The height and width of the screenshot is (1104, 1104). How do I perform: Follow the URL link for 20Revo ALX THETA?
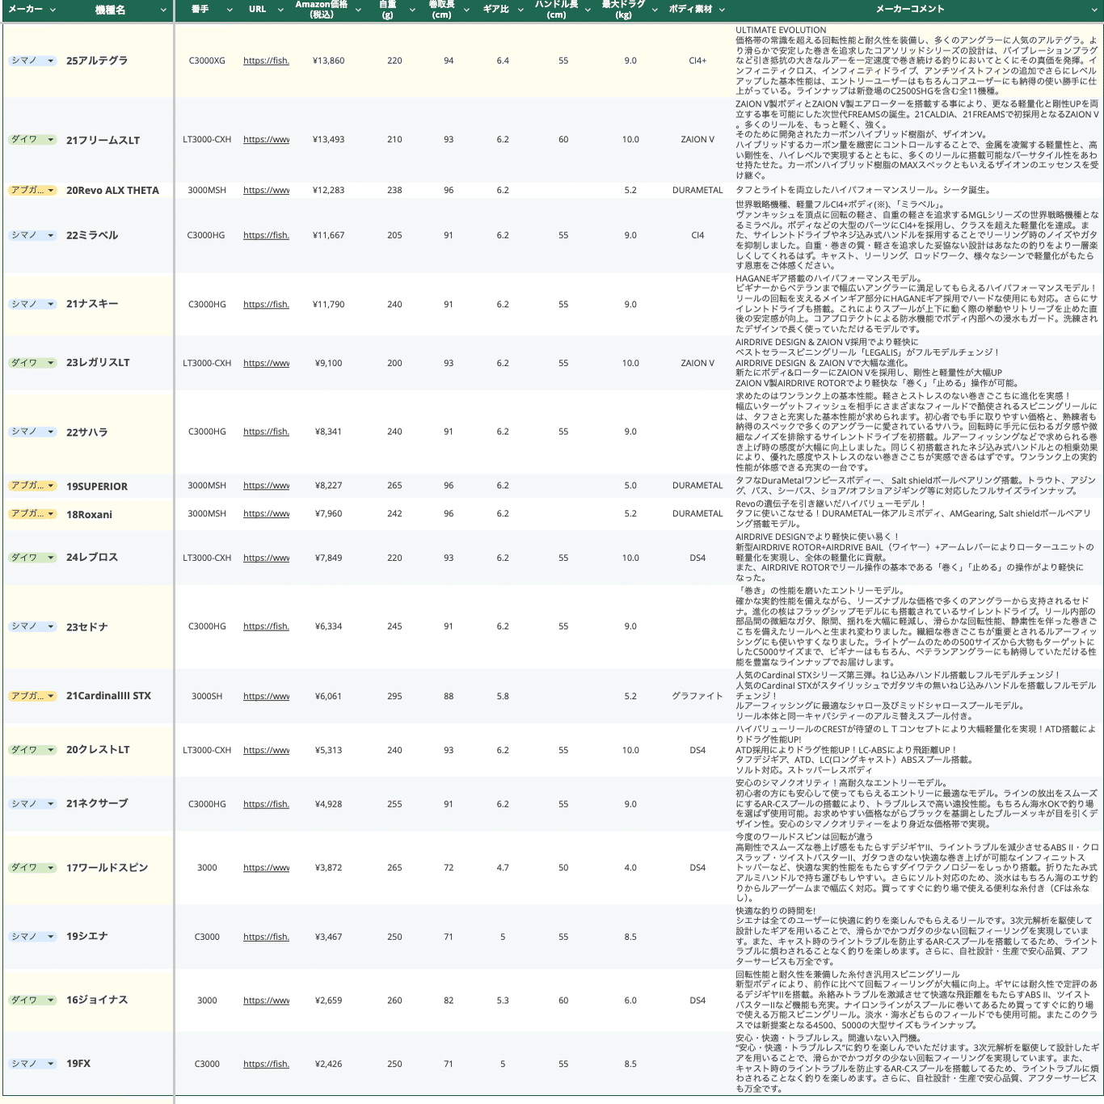pyautogui.click(x=266, y=191)
